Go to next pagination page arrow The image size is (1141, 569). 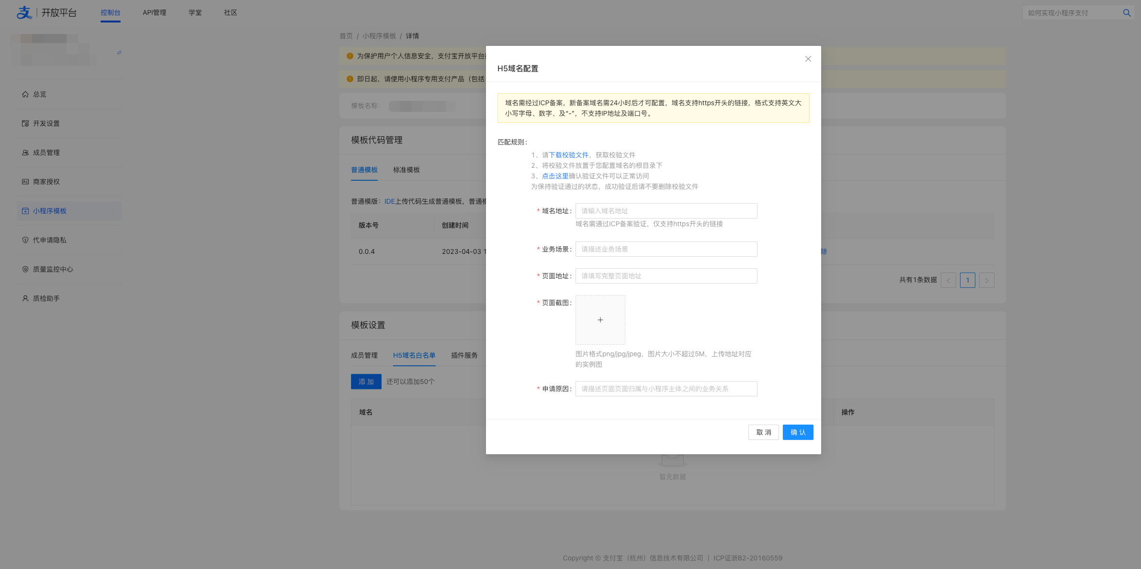(x=986, y=280)
